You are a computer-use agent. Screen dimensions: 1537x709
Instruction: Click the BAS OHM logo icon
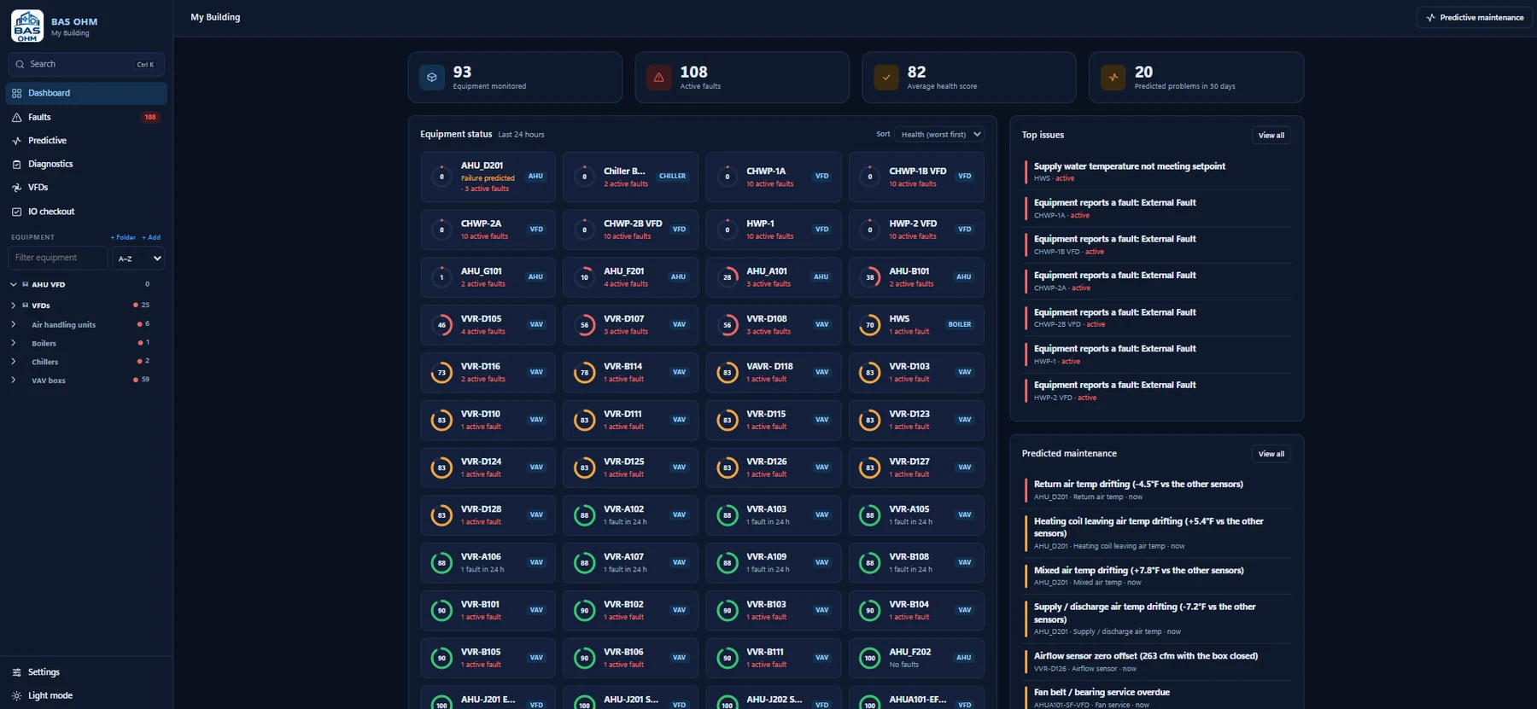click(x=27, y=26)
